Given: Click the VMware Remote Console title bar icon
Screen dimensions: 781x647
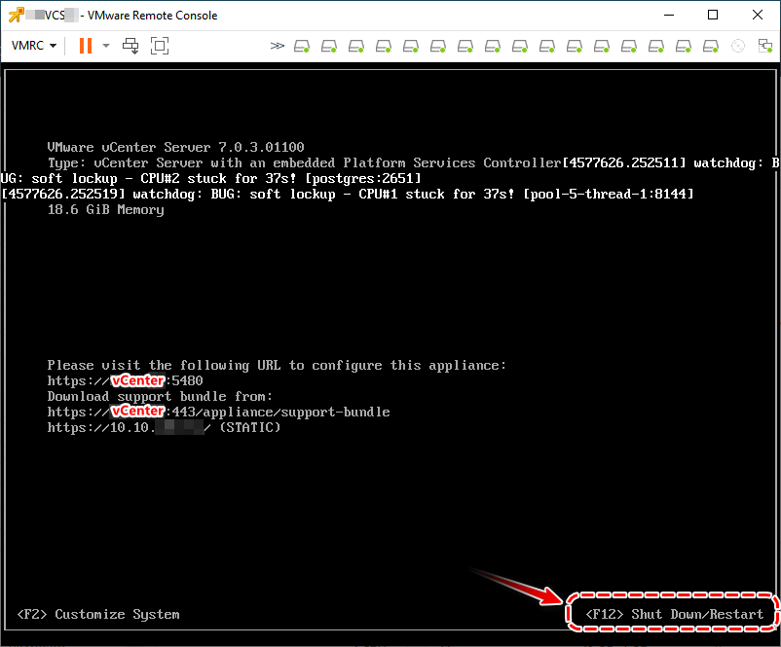Looking at the screenshot, I should coord(16,15).
